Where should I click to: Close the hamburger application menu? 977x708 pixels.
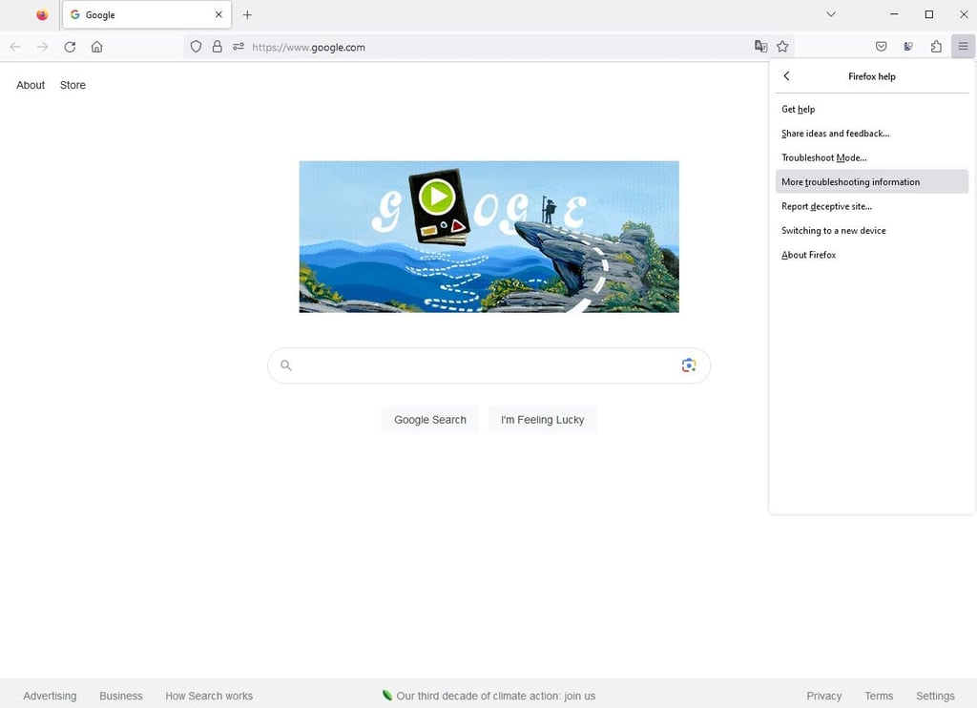pos(963,47)
